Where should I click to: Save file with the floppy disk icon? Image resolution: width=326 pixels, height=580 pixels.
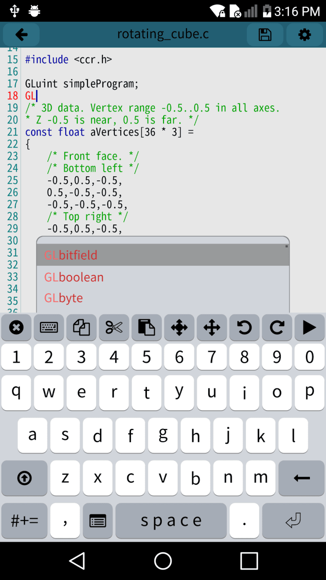click(265, 35)
